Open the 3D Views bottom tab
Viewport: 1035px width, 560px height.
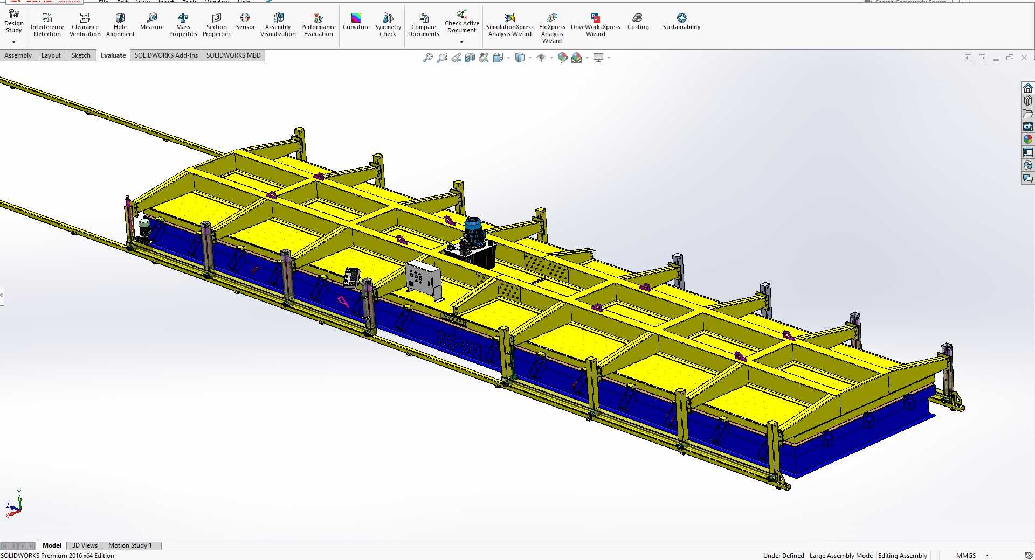pos(85,545)
